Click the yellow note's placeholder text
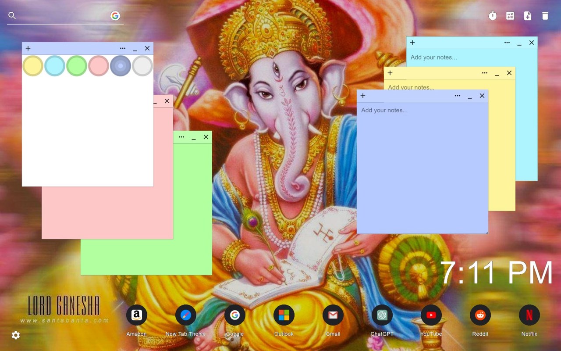The image size is (561, 351). tap(411, 87)
